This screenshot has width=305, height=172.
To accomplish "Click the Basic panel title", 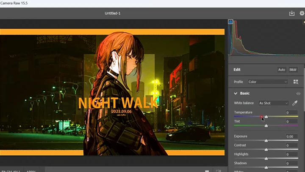I will coord(245,93).
